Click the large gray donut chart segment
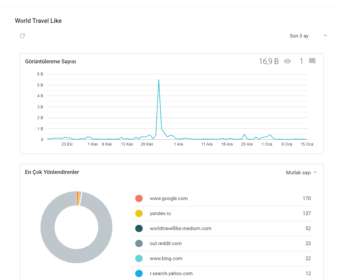The height and width of the screenshot is (280, 337). [76, 256]
